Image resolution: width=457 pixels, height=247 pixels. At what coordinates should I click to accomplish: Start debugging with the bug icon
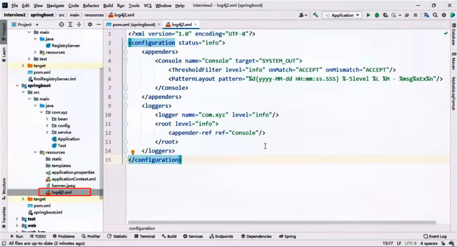[377, 15]
